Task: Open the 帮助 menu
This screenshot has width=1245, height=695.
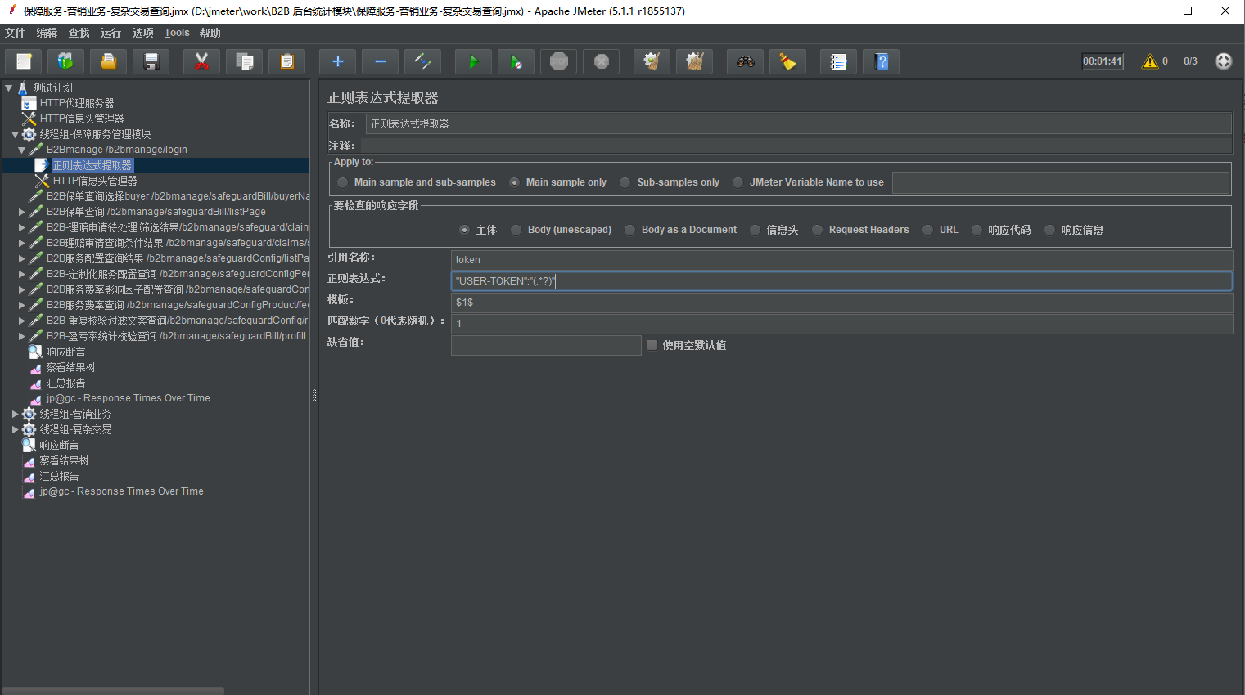Action: (210, 33)
